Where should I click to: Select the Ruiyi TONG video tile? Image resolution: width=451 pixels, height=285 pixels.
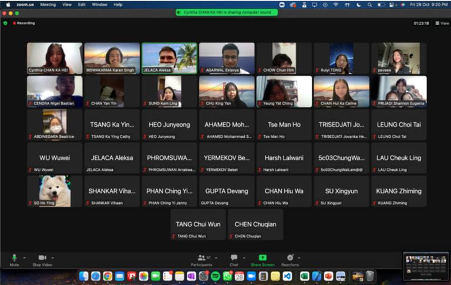[x=341, y=58]
